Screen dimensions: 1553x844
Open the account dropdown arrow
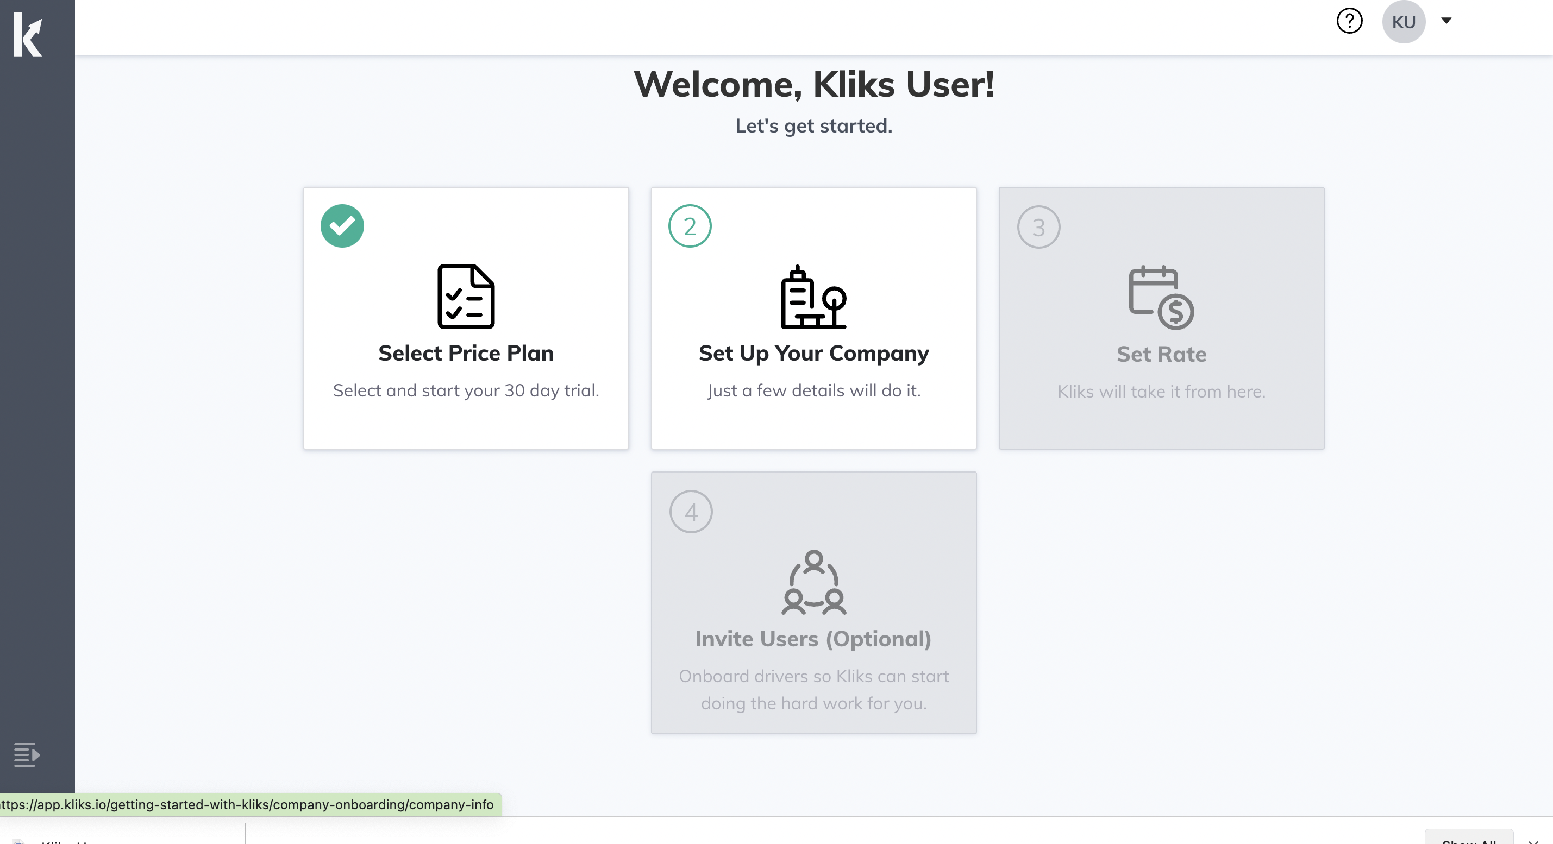1446,21
